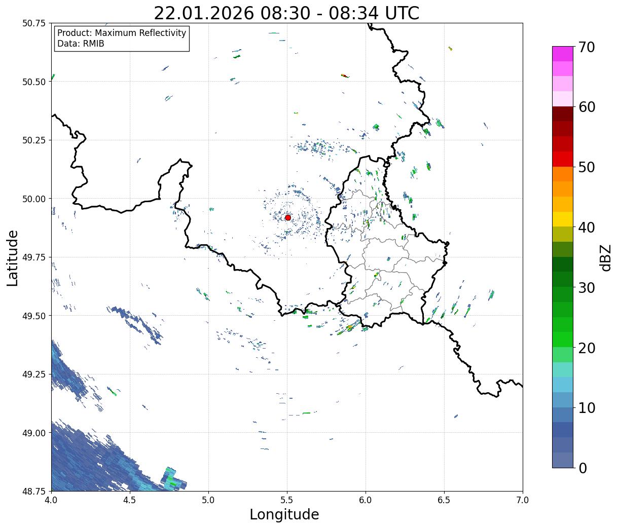Click the 5.0 longitude tick label
The width and height of the screenshot is (618, 527).
(x=208, y=500)
